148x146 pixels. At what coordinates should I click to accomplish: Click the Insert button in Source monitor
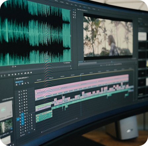(25, 73)
